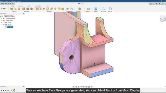This screenshot has width=166, height=93.
Task: Click the third Create group icon
Action: 19,9
